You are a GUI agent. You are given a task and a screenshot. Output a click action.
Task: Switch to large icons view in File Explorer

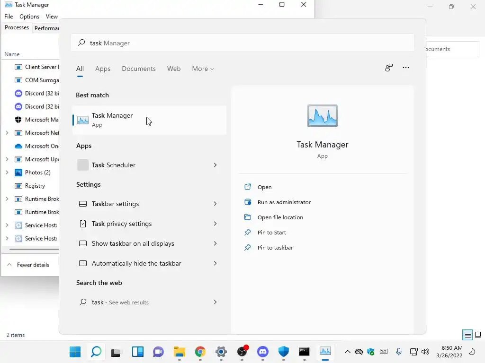(x=478, y=335)
